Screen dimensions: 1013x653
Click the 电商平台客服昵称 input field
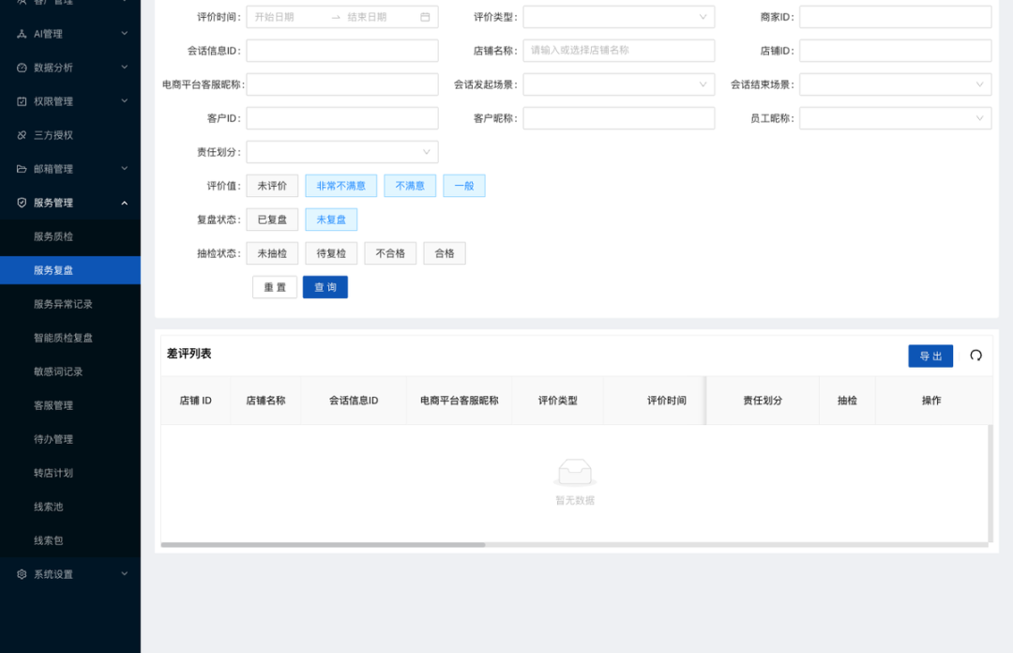(x=342, y=84)
